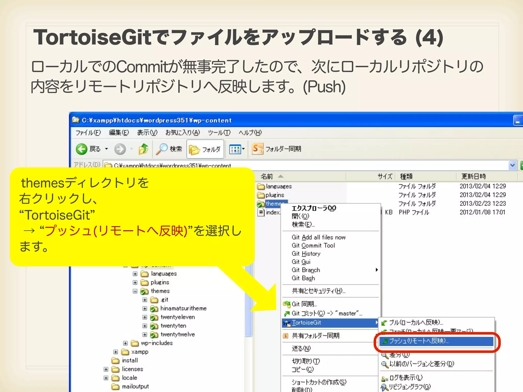Click the Up folder icon in toolbar

click(x=144, y=149)
